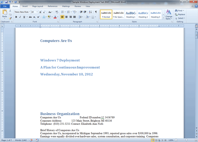Screen dimensions: 198x142
Task: Toggle Italic formatting
Action: tap(20, 17)
